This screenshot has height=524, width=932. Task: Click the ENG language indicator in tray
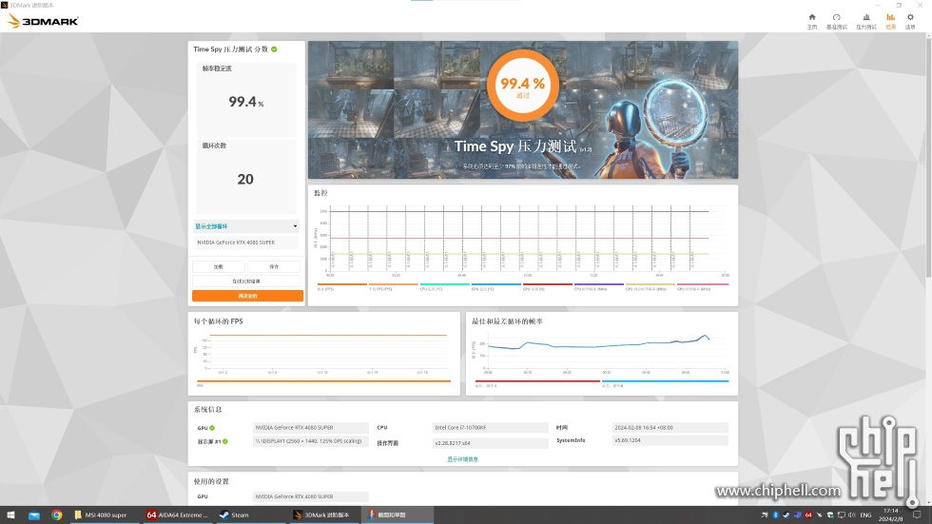click(x=865, y=515)
